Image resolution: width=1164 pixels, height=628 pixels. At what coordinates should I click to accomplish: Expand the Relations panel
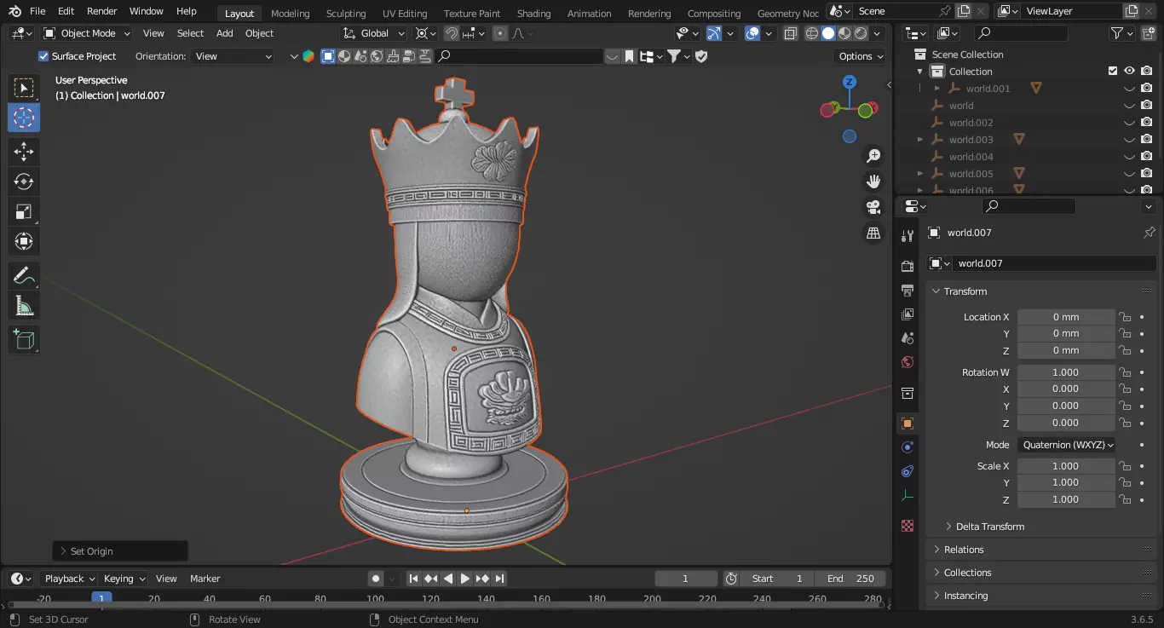coord(964,550)
